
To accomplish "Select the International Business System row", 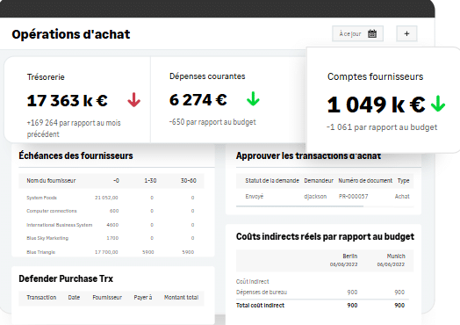I will pos(111,225).
